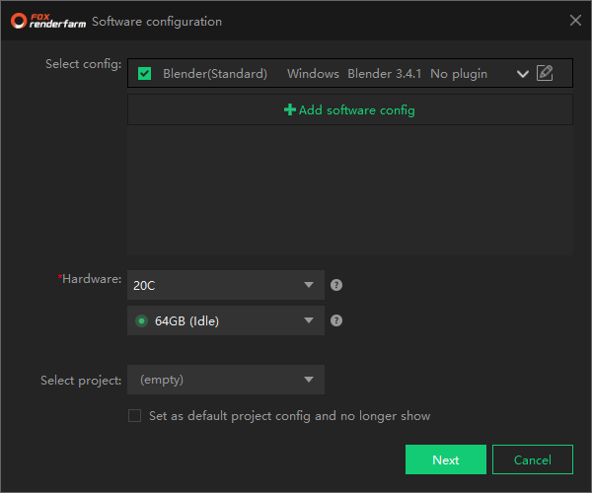Close the Software configuration dialog
Image resolution: width=592 pixels, height=493 pixels.
coord(575,21)
